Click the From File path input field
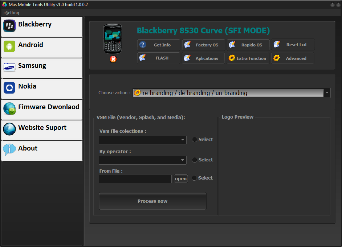The image size is (342, 247). (x=135, y=179)
